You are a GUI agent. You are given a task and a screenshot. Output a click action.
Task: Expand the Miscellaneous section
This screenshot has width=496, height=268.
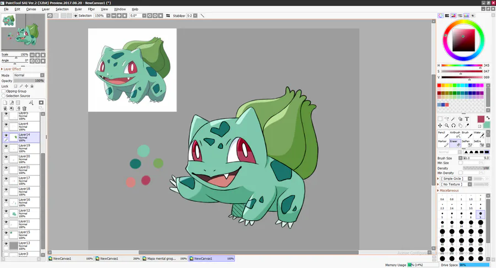pos(449,190)
